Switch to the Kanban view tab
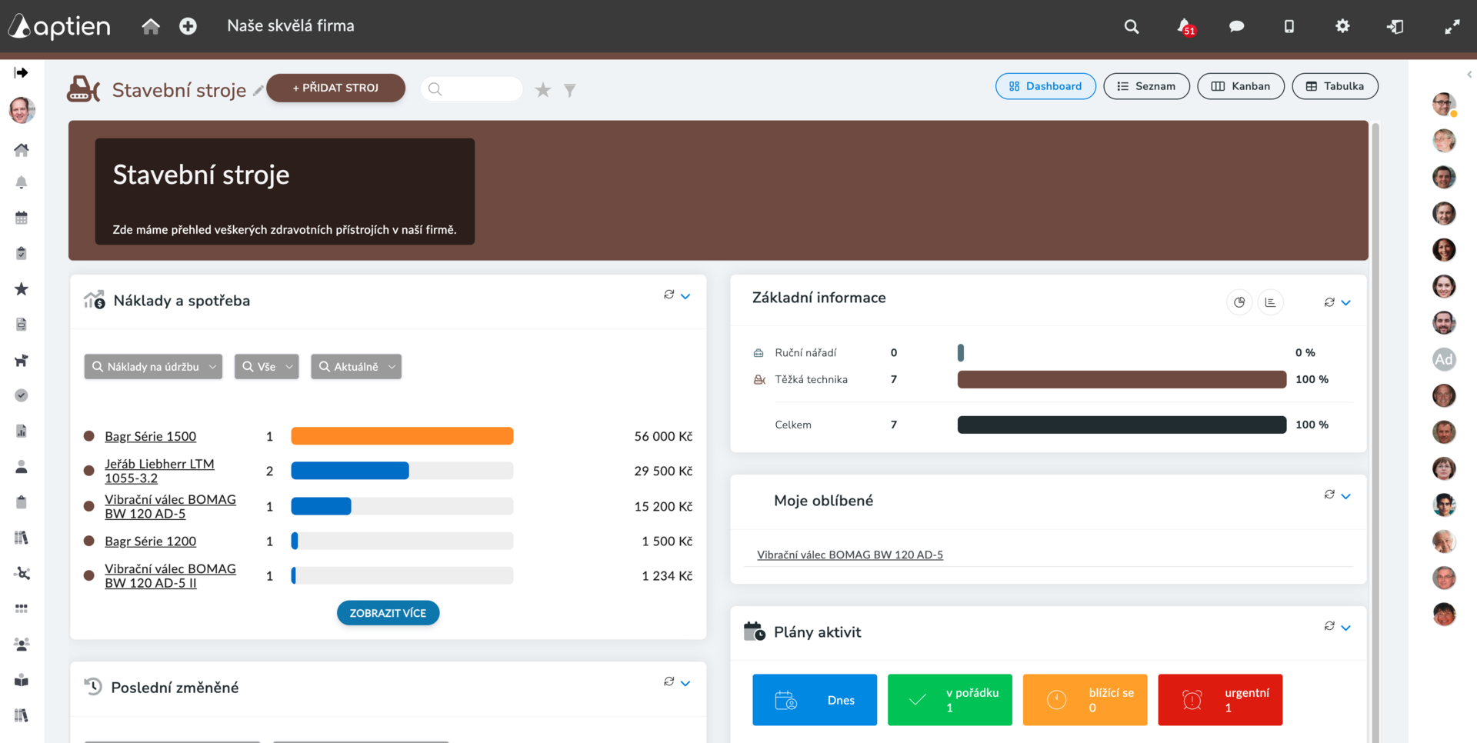1477x743 pixels. [x=1240, y=86]
